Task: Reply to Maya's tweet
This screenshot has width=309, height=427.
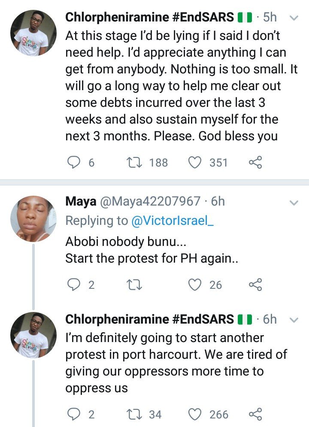Action: (x=73, y=285)
